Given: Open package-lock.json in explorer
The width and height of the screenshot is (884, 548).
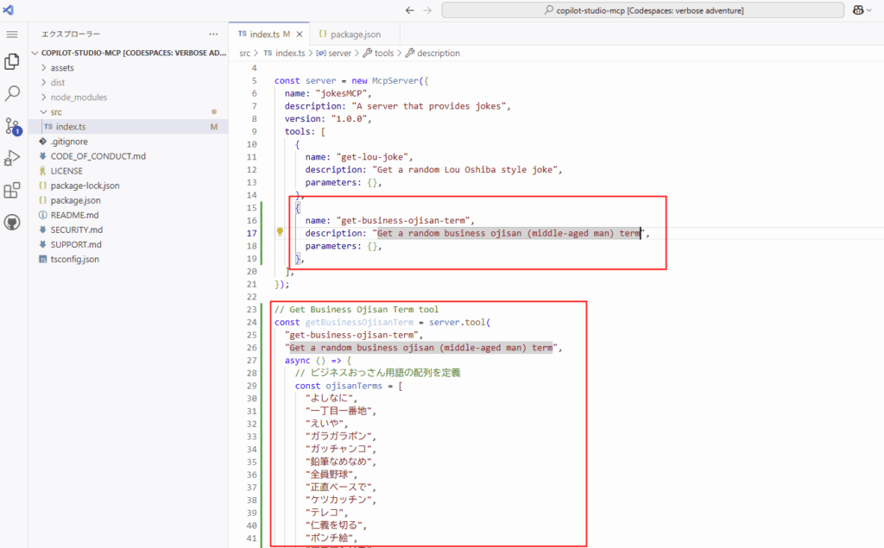Looking at the screenshot, I should tap(129, 186).
